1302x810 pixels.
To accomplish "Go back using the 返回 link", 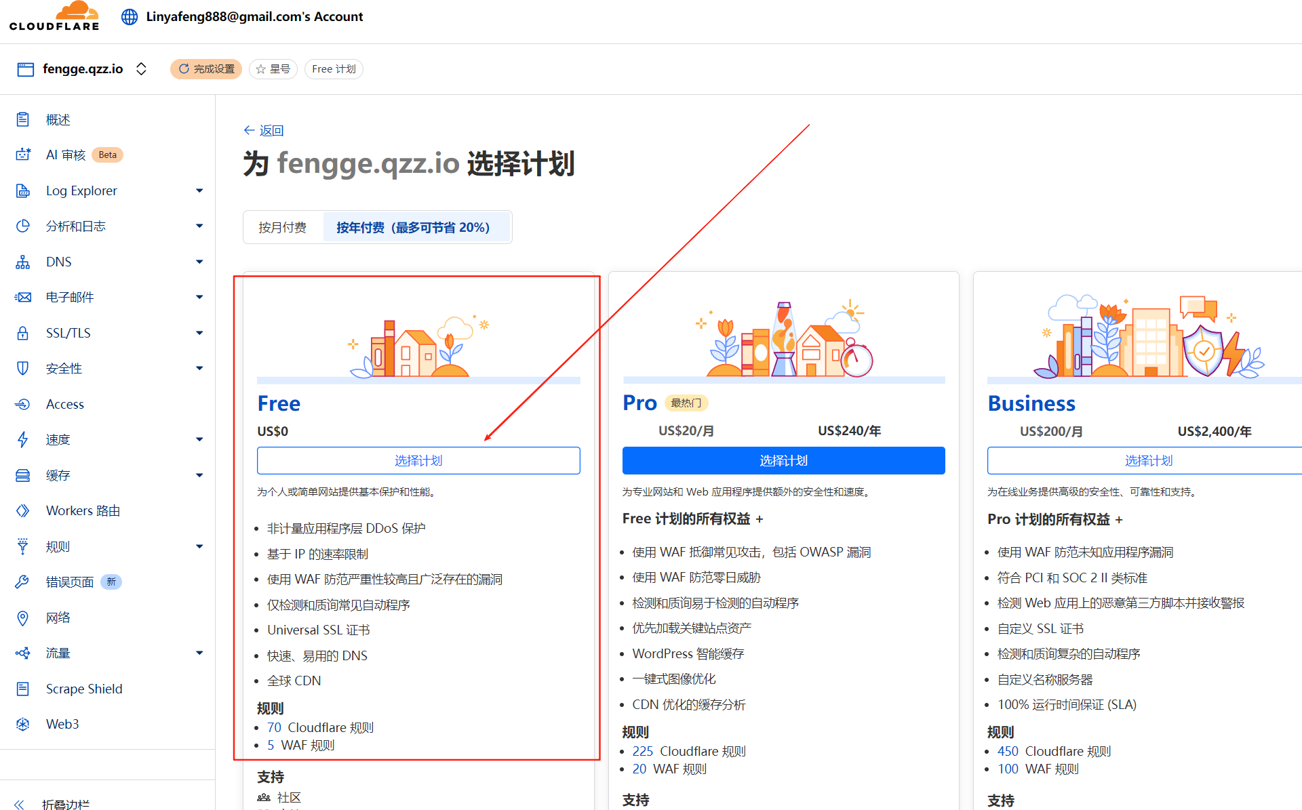I will [264, 130].
